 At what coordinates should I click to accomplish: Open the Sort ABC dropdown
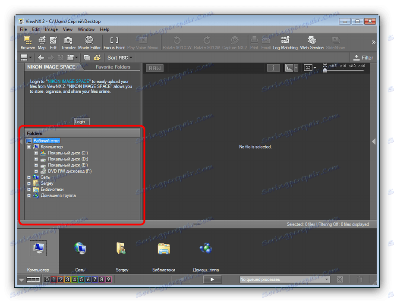click(120, 58)
